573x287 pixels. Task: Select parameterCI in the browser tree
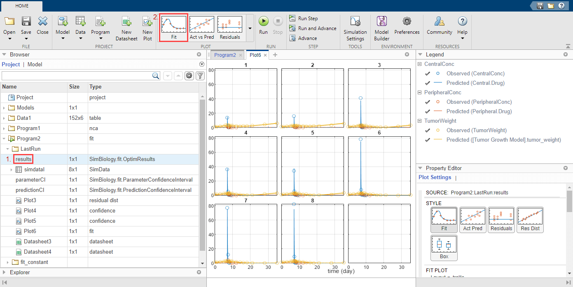30,180
